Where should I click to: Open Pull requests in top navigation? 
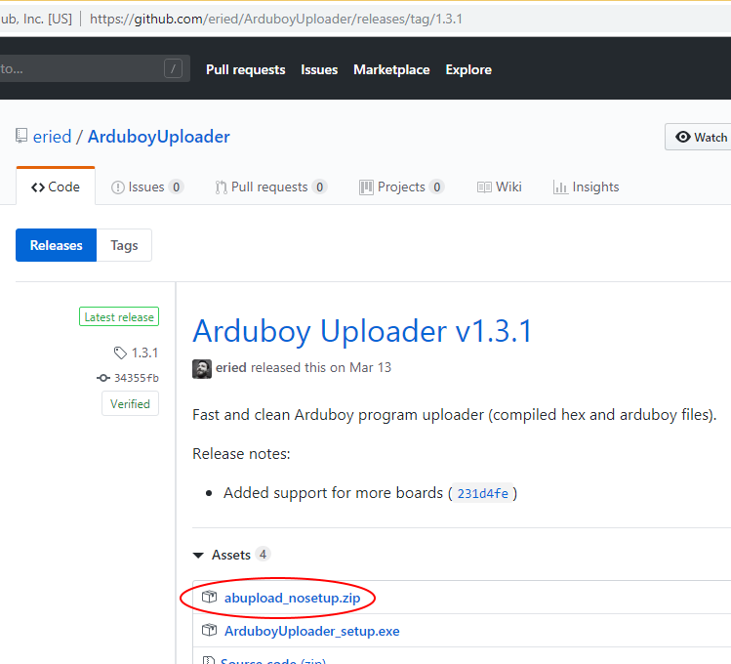pyautogui.click(x=246, y=69)
